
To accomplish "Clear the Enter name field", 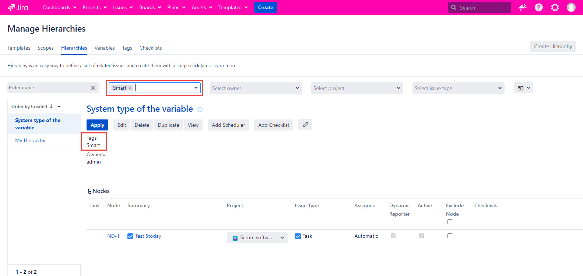I will 93,88.
